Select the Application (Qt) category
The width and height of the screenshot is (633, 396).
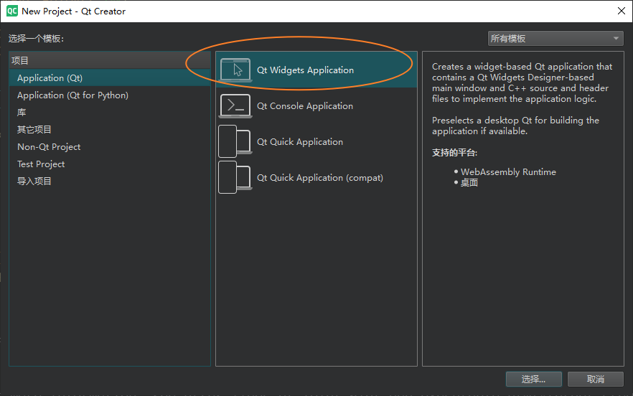pos(110,78)
